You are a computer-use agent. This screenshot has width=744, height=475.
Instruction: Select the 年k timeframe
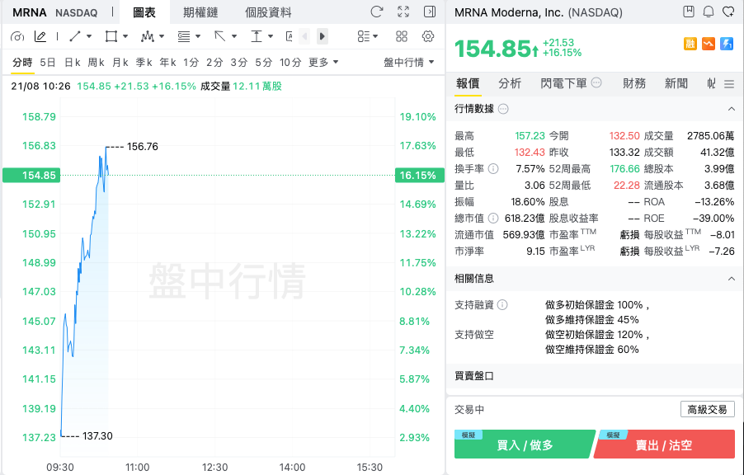[167, 62]
